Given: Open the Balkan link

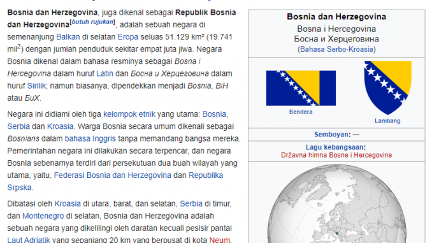Looking at the screenshot, I should (68, 37).
